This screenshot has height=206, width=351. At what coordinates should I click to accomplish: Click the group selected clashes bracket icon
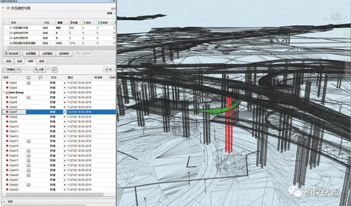click(x=19, y=70)
